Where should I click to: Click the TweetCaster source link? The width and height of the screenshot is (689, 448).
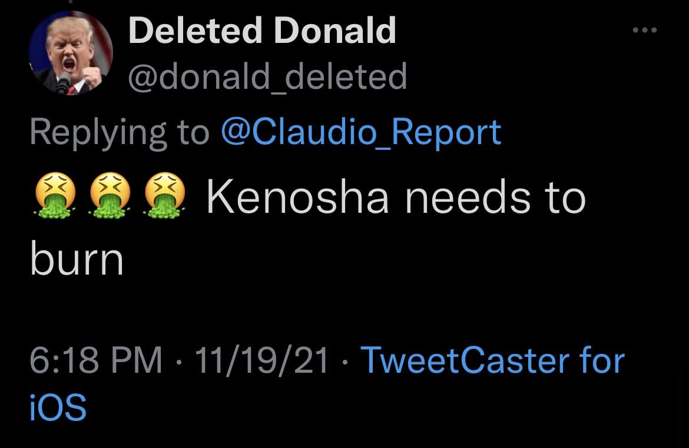492,360
